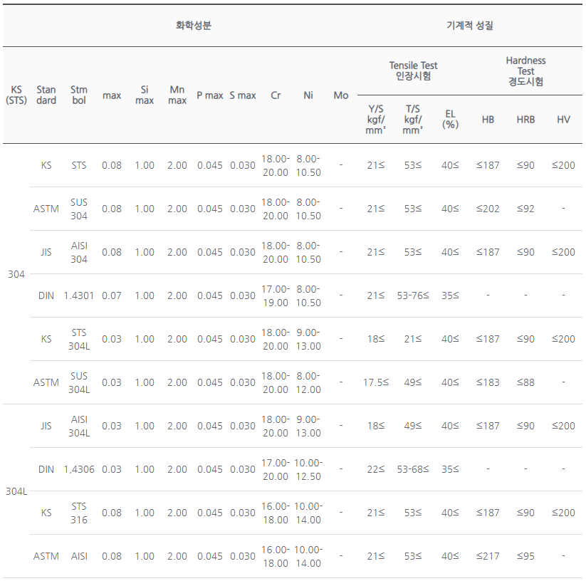Click the EL (%) column header
Image resolution: width=586 pixels, height=581 pixels.
click(x=450, y=119)
